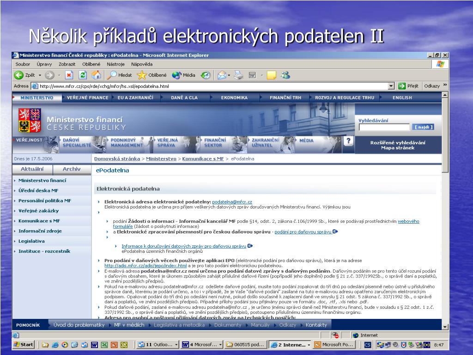
Task: Click the Mail envelope toolbar icon
Action: point(222,75)
